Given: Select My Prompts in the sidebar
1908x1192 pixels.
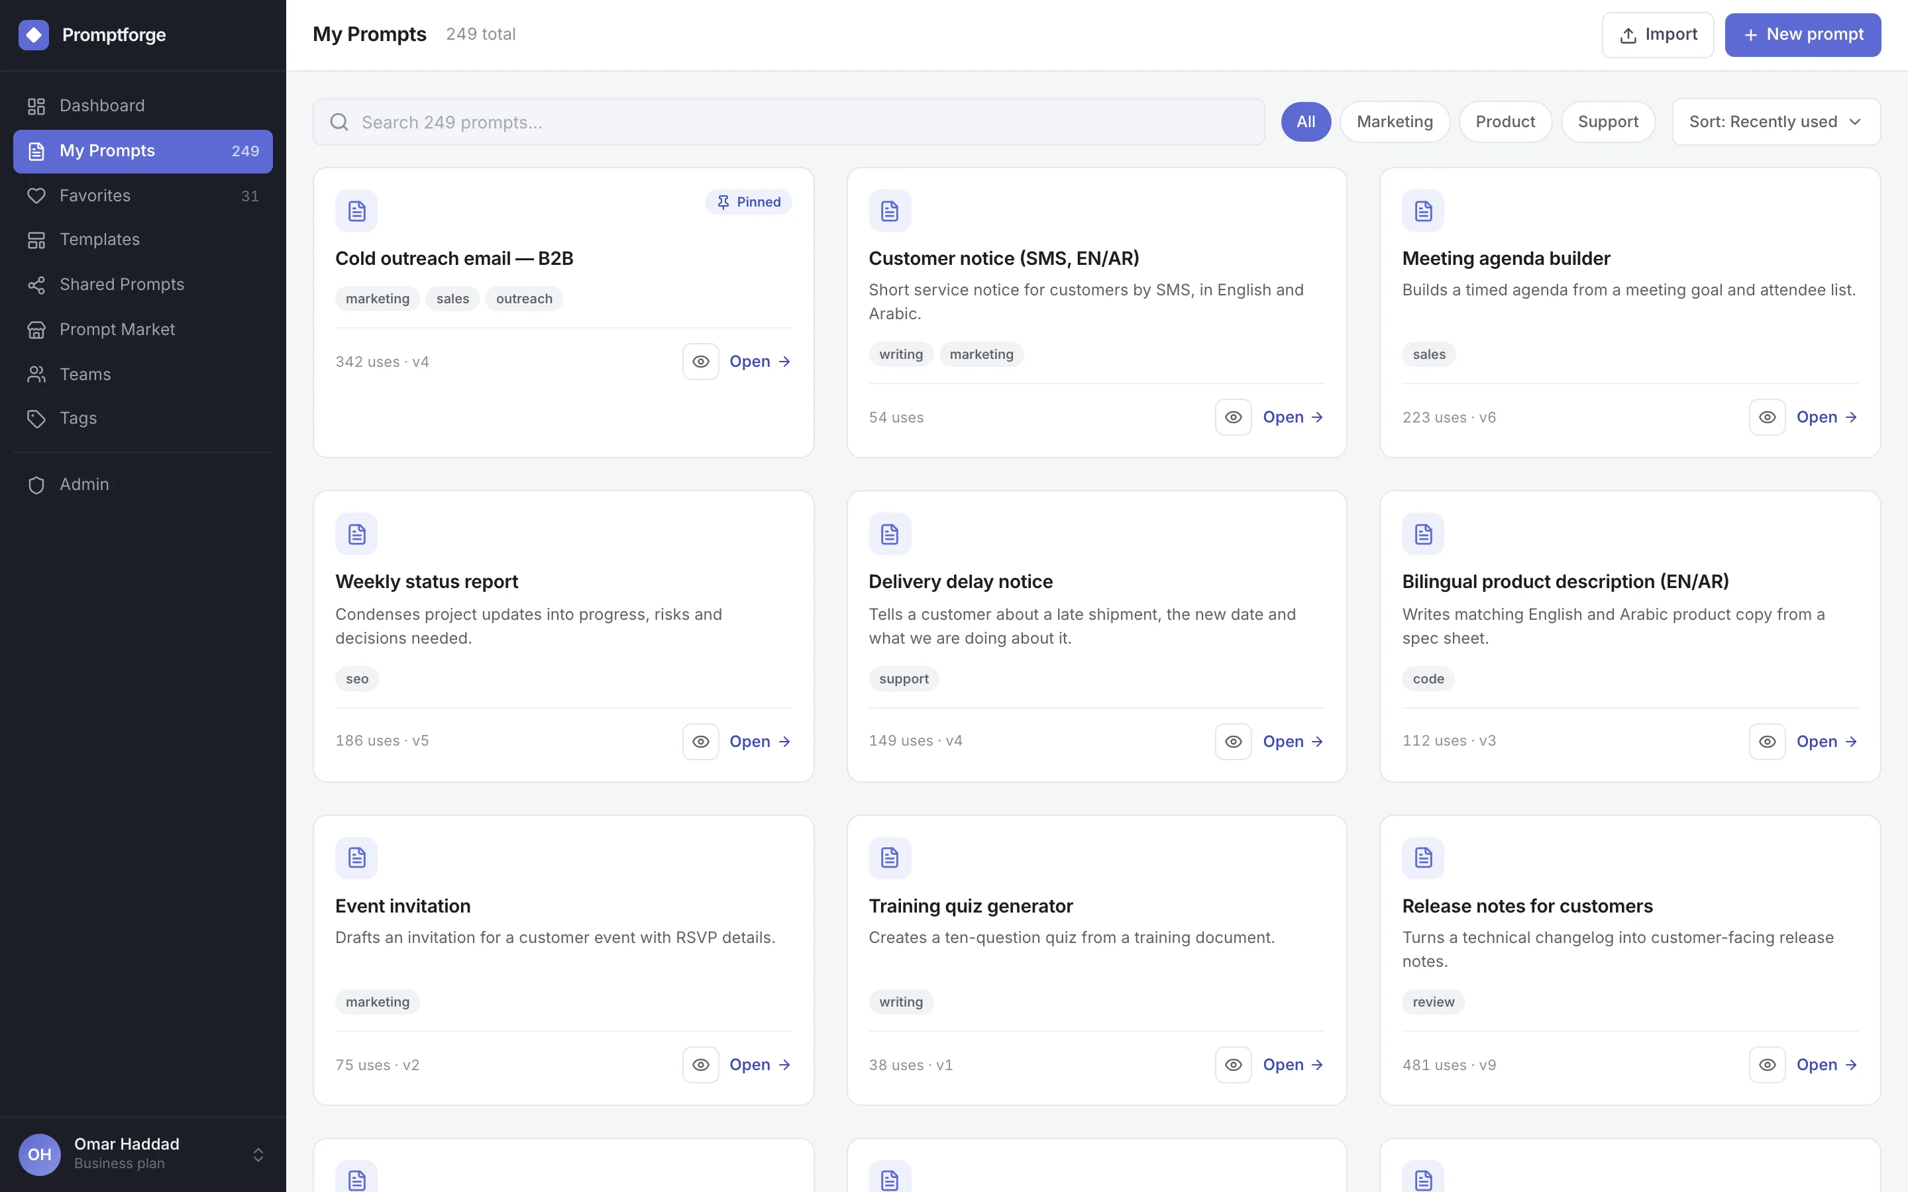Looking at the screenshot, I should pyautogui.click(x=142, y=150).
